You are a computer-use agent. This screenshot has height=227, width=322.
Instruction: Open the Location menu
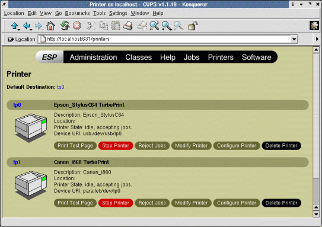click(x=14, y=14)
